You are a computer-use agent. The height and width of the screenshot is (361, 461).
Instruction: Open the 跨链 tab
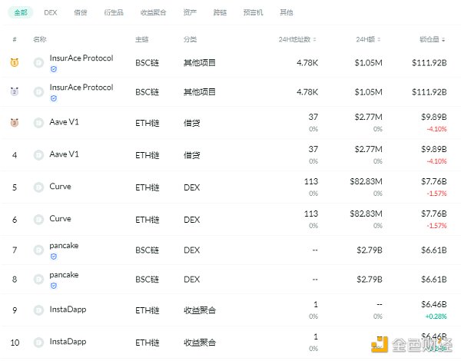point(220,12)
